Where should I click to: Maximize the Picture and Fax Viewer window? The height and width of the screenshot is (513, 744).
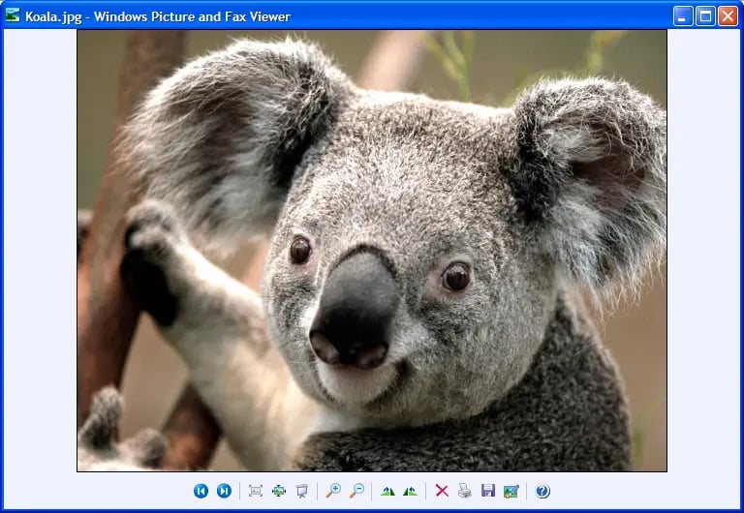pyautogui.click(x=705, y=15)
